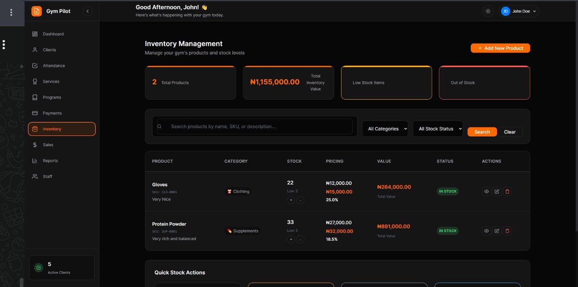Decrease Protein Powder stock with minus button

tap(301, 239)
